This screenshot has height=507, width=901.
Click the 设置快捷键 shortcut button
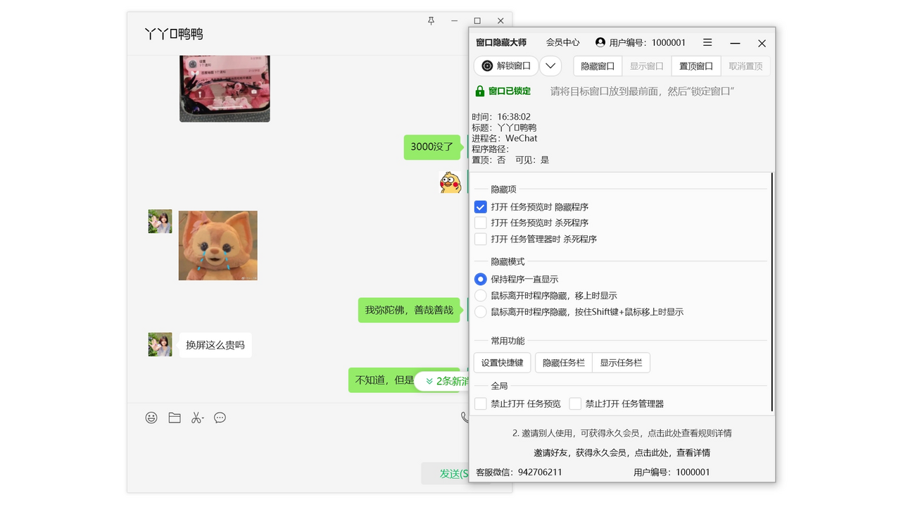point(501,362)
